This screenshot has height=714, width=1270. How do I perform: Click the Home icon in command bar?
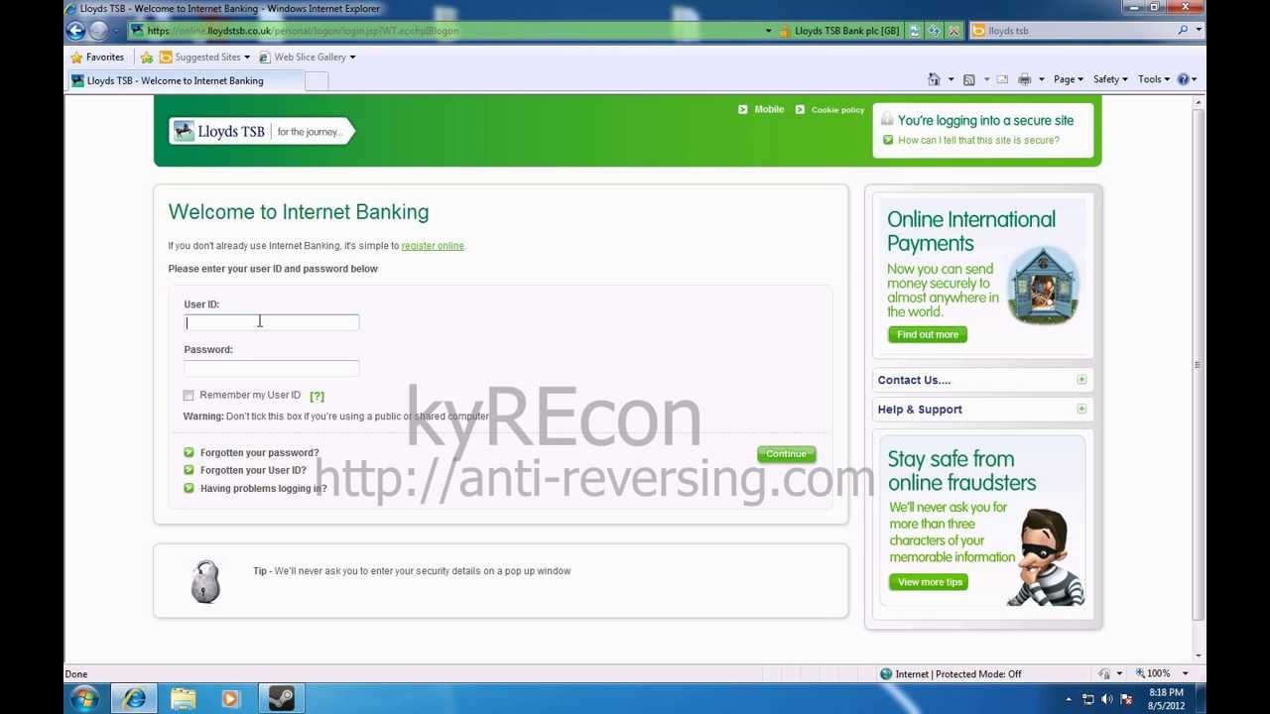pyautogui.click(x=934, y=79)
